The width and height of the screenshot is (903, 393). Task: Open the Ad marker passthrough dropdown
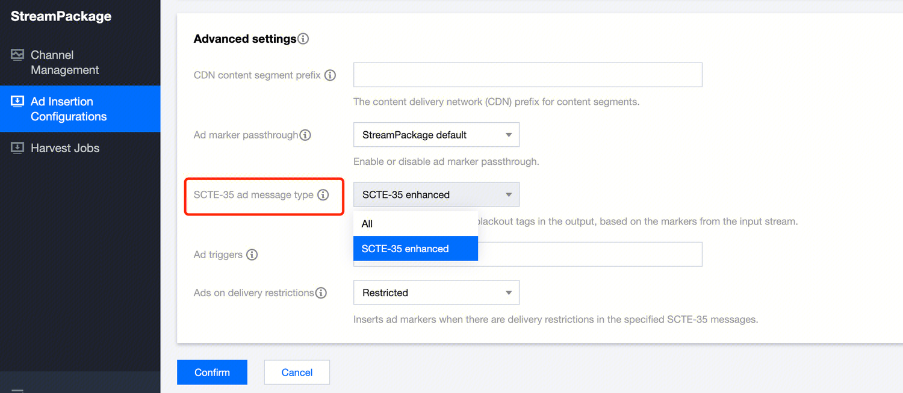point(436,135)
